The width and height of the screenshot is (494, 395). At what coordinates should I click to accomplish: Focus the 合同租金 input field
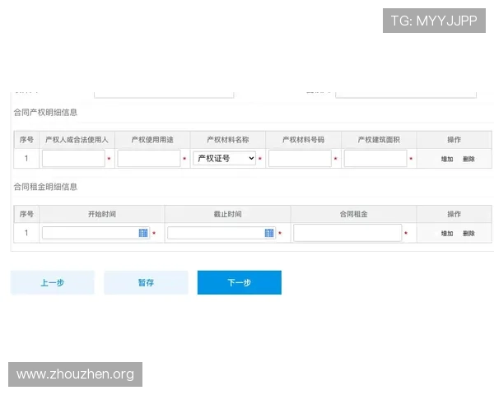pos(347,233)
